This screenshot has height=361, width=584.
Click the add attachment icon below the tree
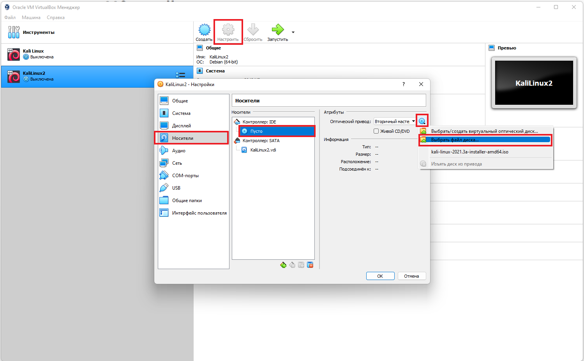[301, 265]
